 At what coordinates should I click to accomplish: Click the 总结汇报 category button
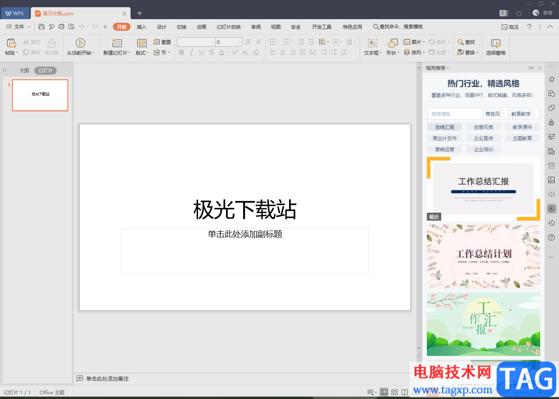444,127
